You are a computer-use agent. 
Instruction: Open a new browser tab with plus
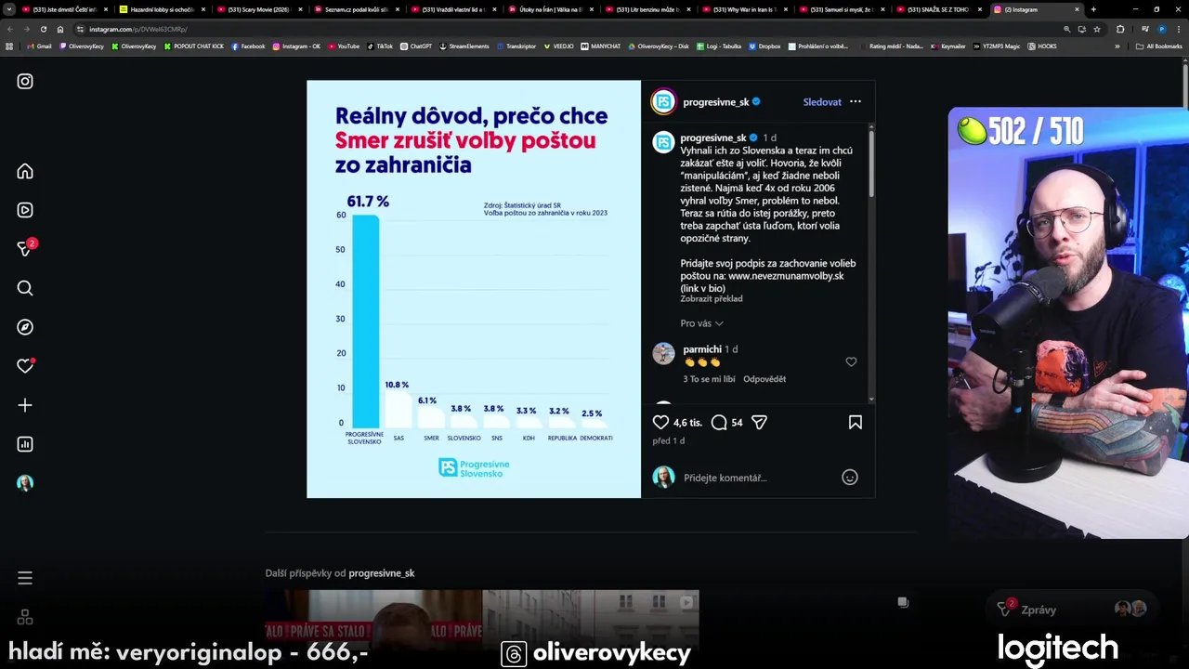(x=1093, y=9)
